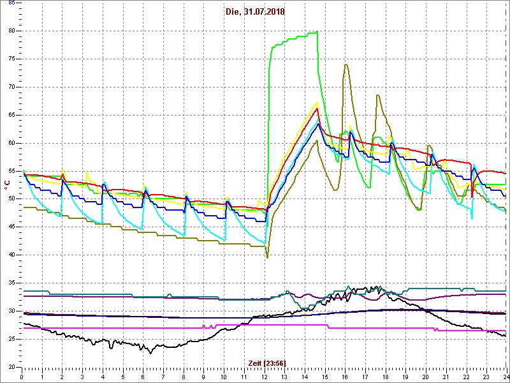Click the olive curve's lowest dip at hour 12
The width and height of the screenshot is (510, 383).
point(267,257)
